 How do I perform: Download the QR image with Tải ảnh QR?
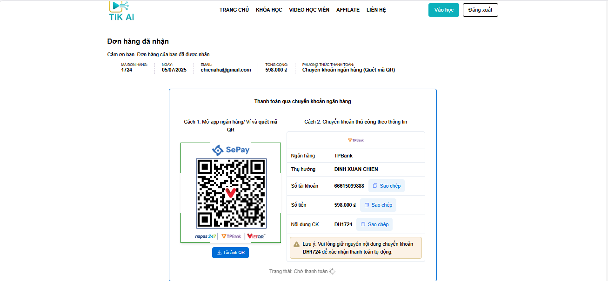[x=230, y=253]
